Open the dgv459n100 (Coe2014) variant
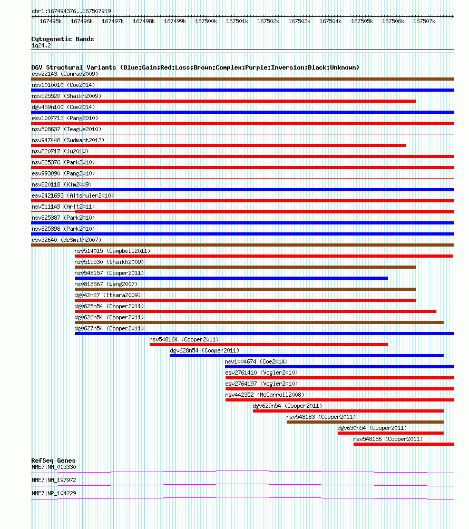The image size is (469, 529). tap(63, 107)
